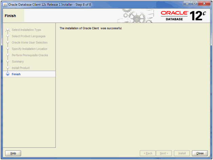Image resolution: width=213 pixels, height=160 pixels.
Task: Select the Install Product step
Action: coord(21,68)
